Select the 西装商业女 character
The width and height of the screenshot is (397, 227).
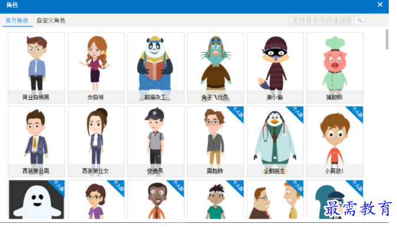coord(96,142)
